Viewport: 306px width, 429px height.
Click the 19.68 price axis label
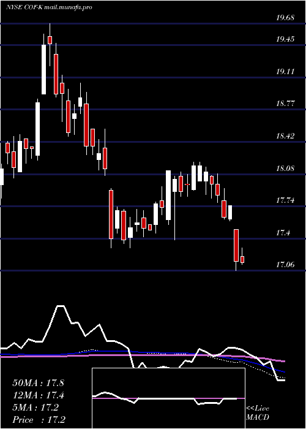(x=285, y=18)
